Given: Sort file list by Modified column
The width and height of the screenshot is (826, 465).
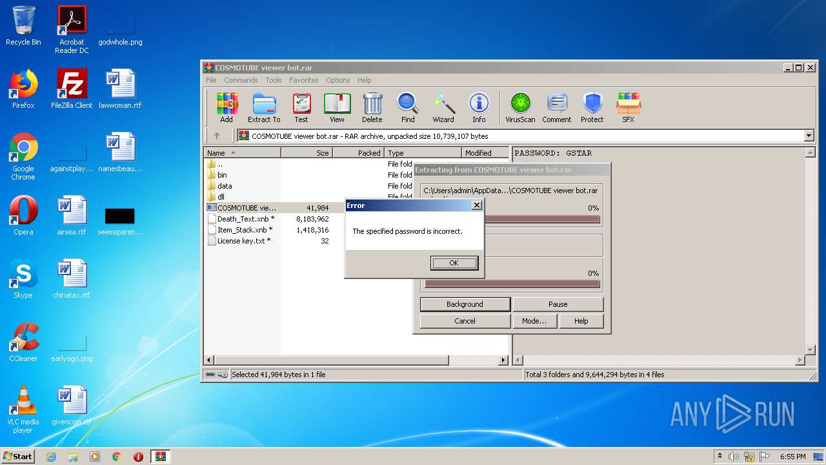Looking at the screenshot, I should pyautogui.click(x=486, y=153).
